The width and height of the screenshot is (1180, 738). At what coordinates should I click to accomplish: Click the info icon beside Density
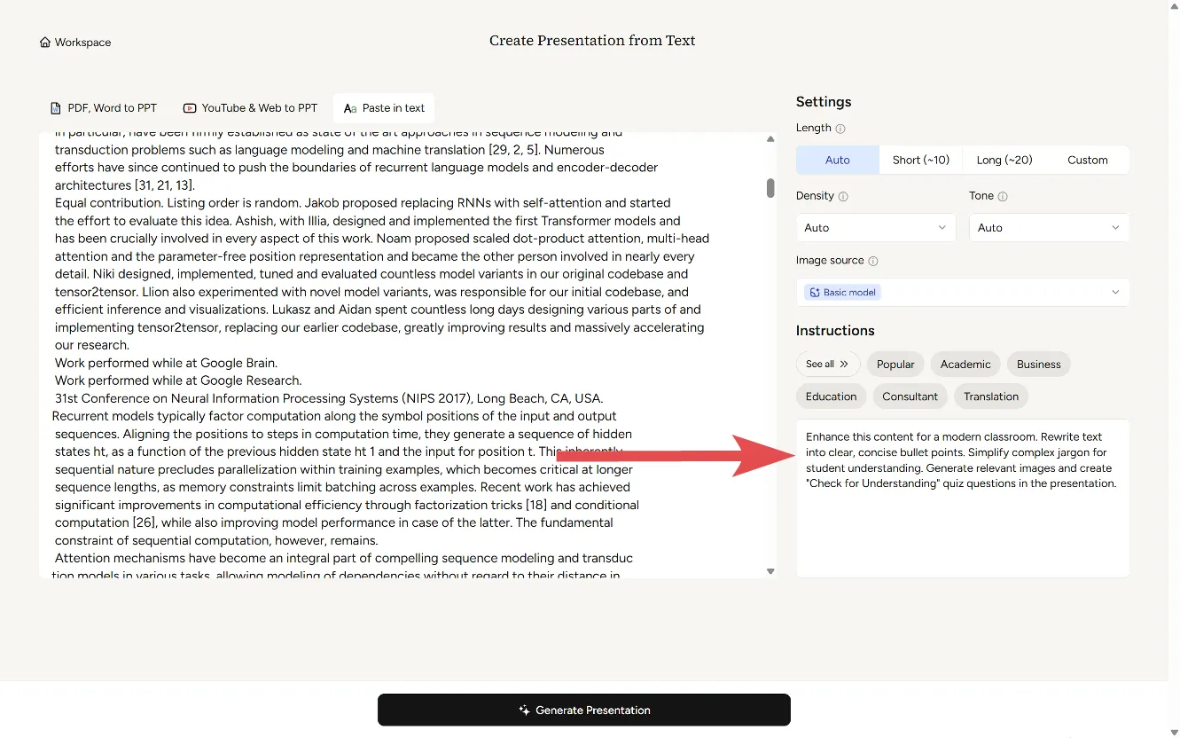tap(843, 196)
